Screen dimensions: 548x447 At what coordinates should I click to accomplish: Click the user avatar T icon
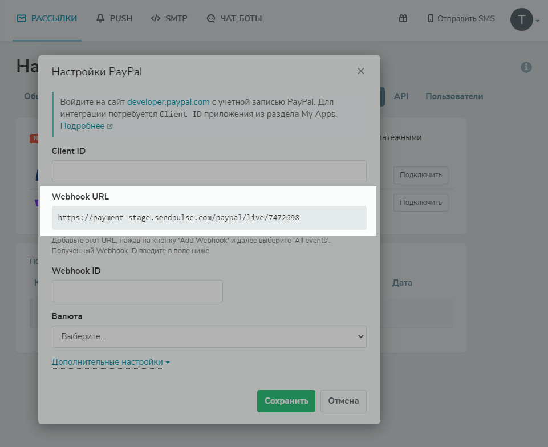tap(521, 19)
